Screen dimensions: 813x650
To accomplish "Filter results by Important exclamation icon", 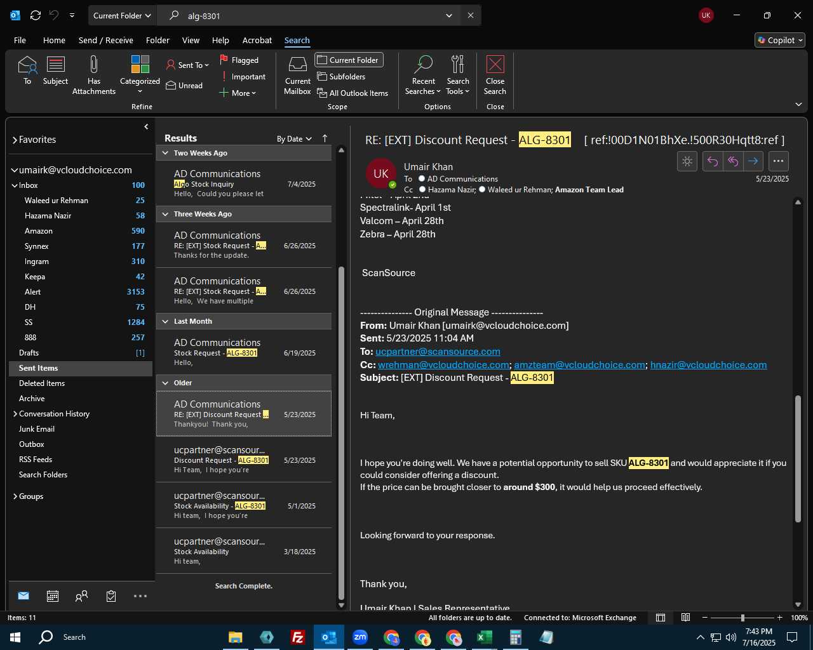I will (x=243, y=76).
